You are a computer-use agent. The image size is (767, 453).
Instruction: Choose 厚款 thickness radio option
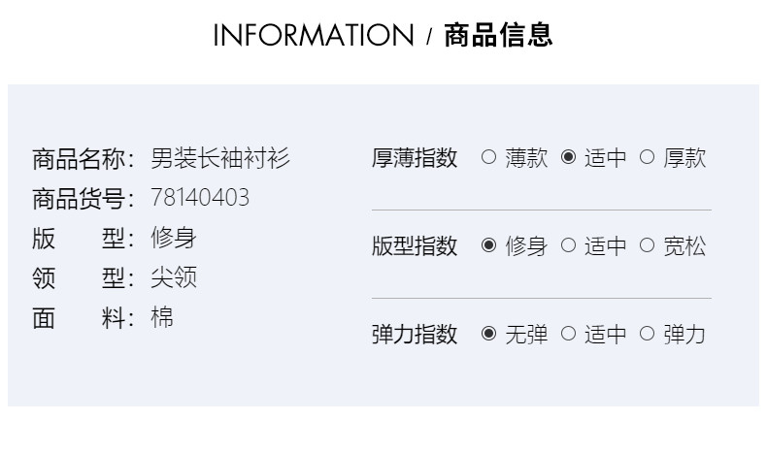click(648, 157)
